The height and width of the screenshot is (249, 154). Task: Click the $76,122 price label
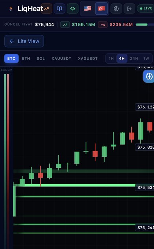click(x=145, y=107)
